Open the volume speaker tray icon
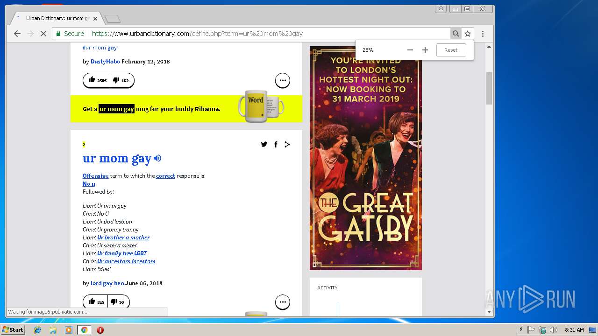 coord(554,330)
